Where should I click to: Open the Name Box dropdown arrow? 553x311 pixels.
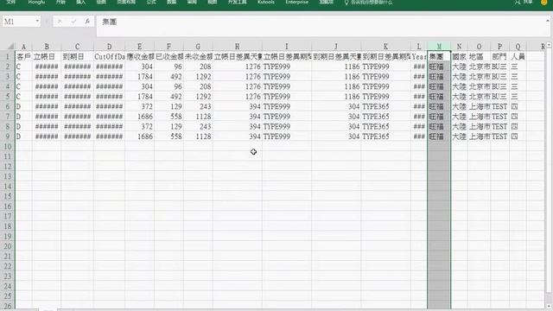pyautogui.click(x=37, y=22)
